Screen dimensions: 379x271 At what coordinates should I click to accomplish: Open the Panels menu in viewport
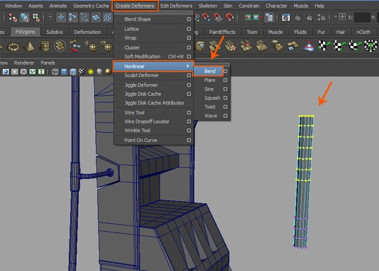(47, 63)
